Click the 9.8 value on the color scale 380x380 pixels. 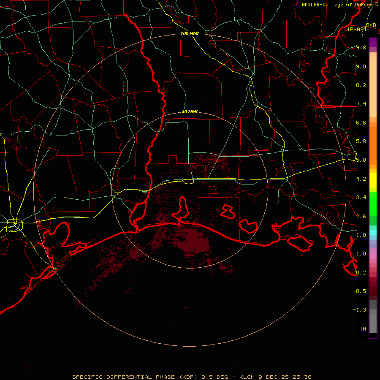pos(361,48)
